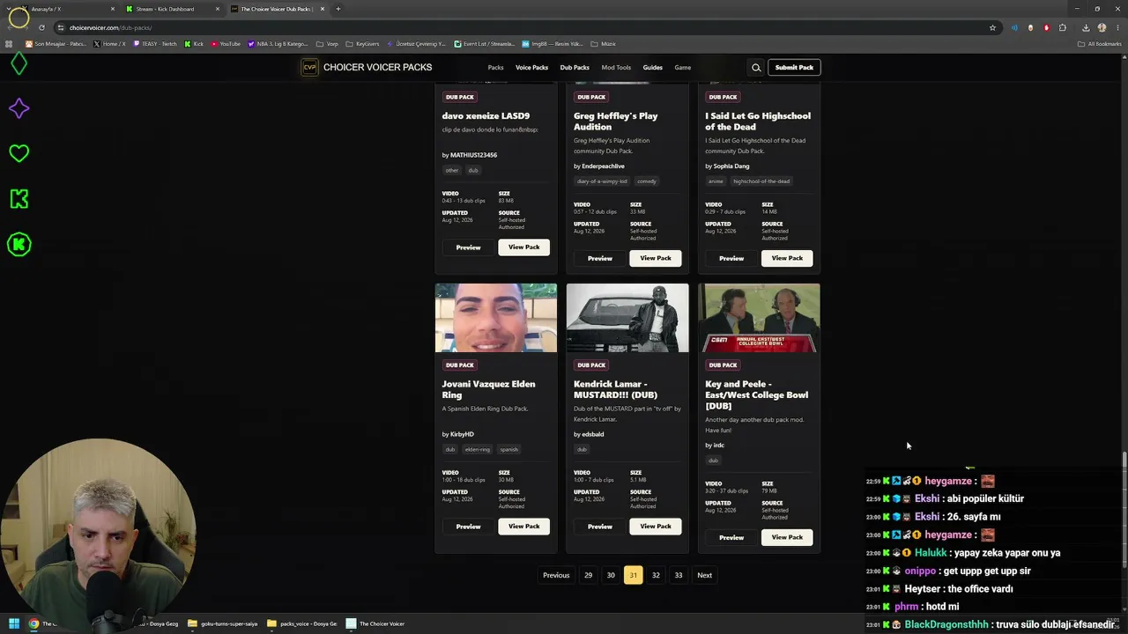This screenshot has width=1128, height=634.
Task: Open the Kendrick Lamar MUSTARD thumbnail
Action: tap(627, 318)
